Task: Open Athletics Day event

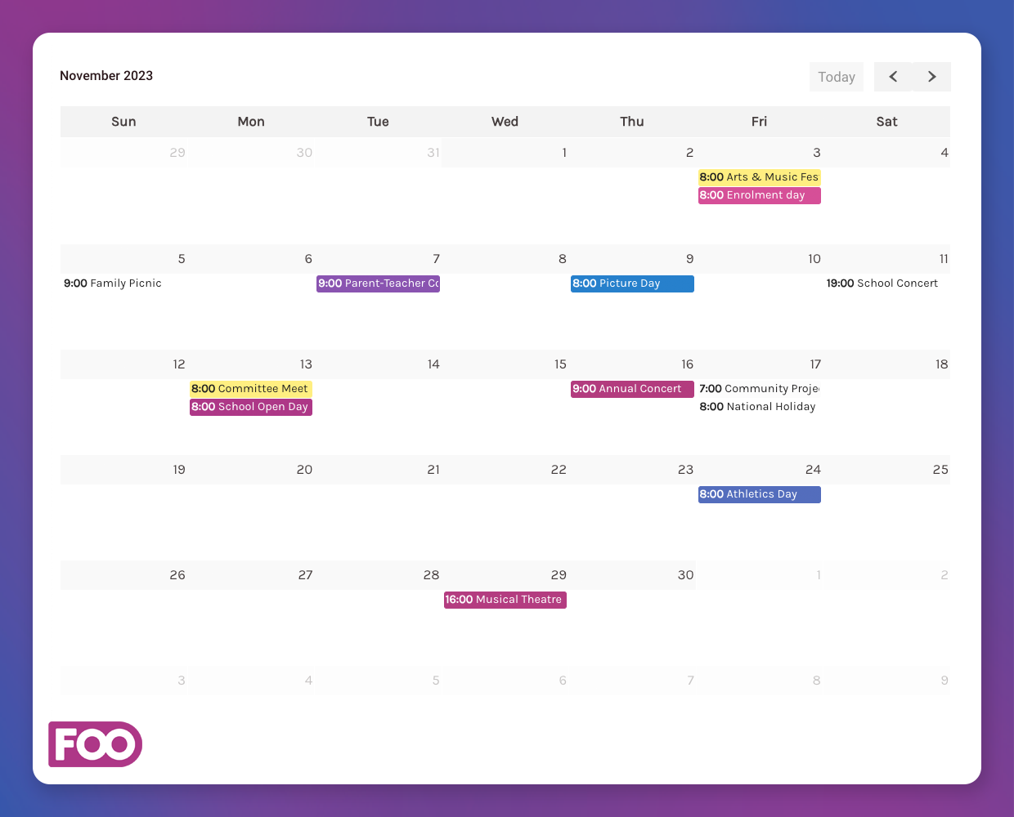Action: pyautogui.click(x=760, y=494)
